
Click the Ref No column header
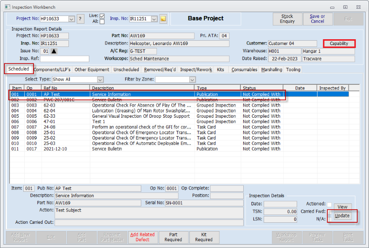pos(66,88)
